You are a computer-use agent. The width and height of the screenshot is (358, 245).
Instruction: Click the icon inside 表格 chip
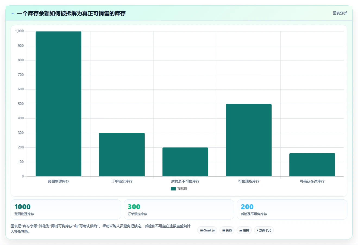(224, 231)
